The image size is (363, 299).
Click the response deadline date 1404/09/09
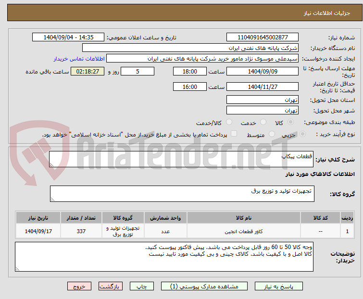tap(263, 71)
